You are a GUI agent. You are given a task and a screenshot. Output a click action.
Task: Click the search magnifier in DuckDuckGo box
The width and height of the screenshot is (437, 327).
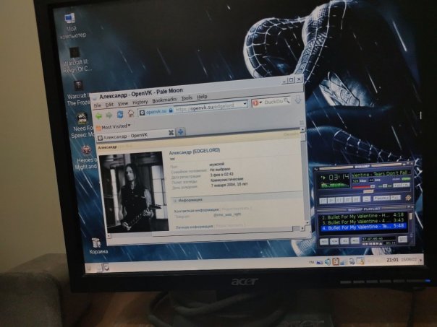tap(287, 100)
